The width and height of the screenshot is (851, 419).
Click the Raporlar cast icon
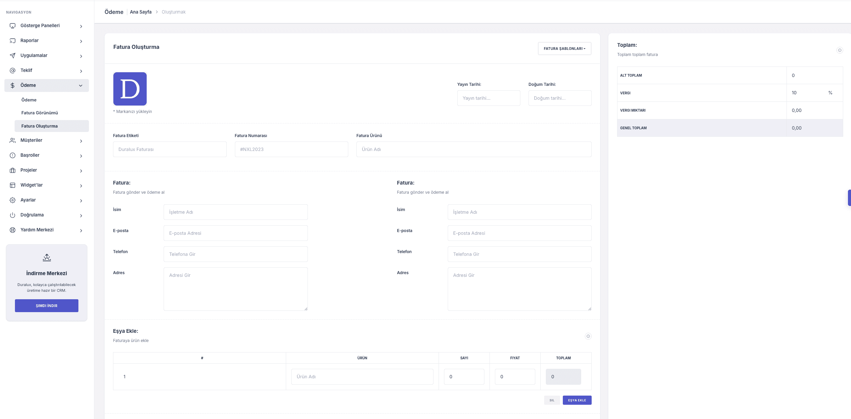tap(13, 41)
